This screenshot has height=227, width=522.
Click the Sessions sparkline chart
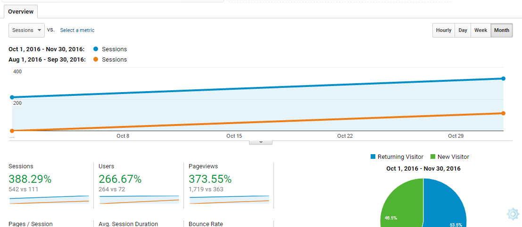(49, 200)
